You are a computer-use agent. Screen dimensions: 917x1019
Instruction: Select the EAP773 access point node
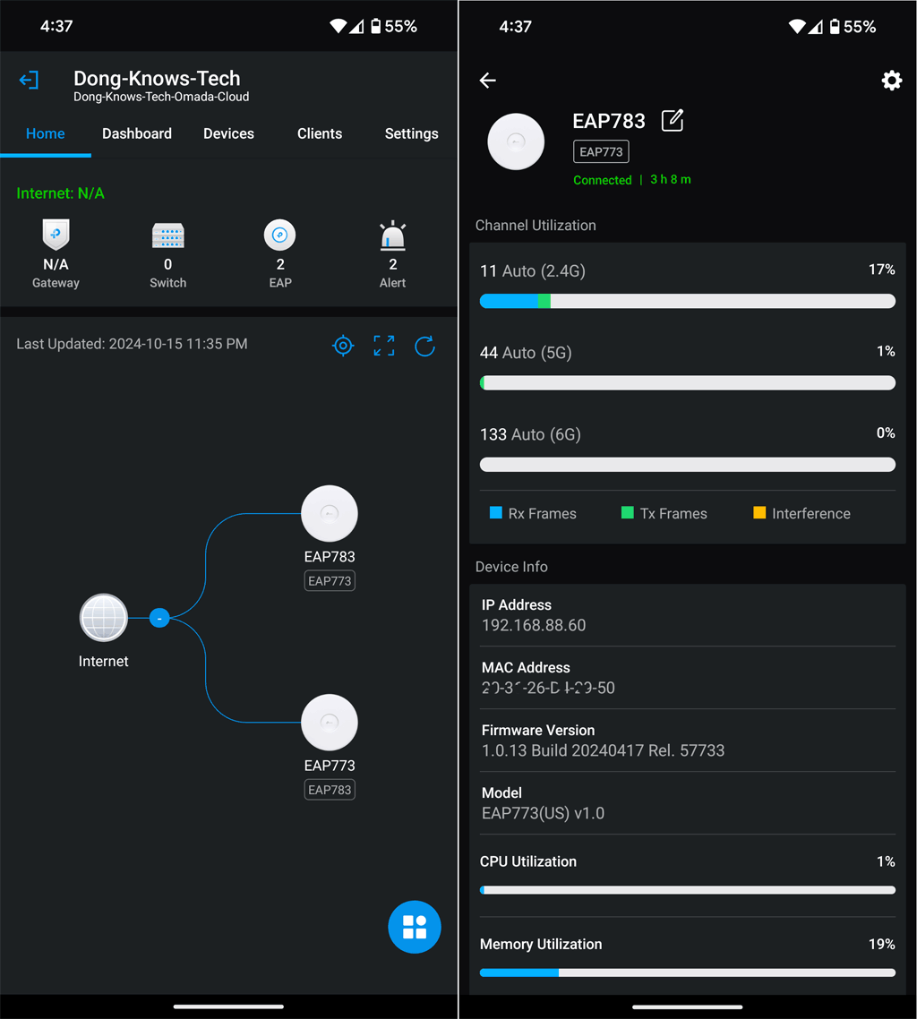coord(330,723)
